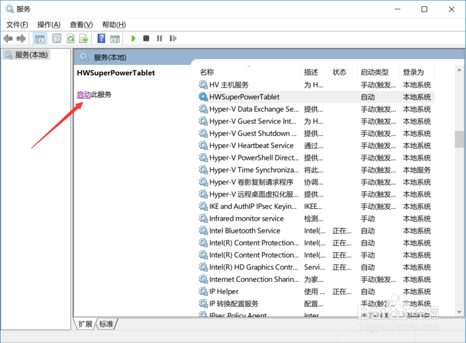
Task: Toggle the show/hide console tree icon
Action: (x=40, y=38)
